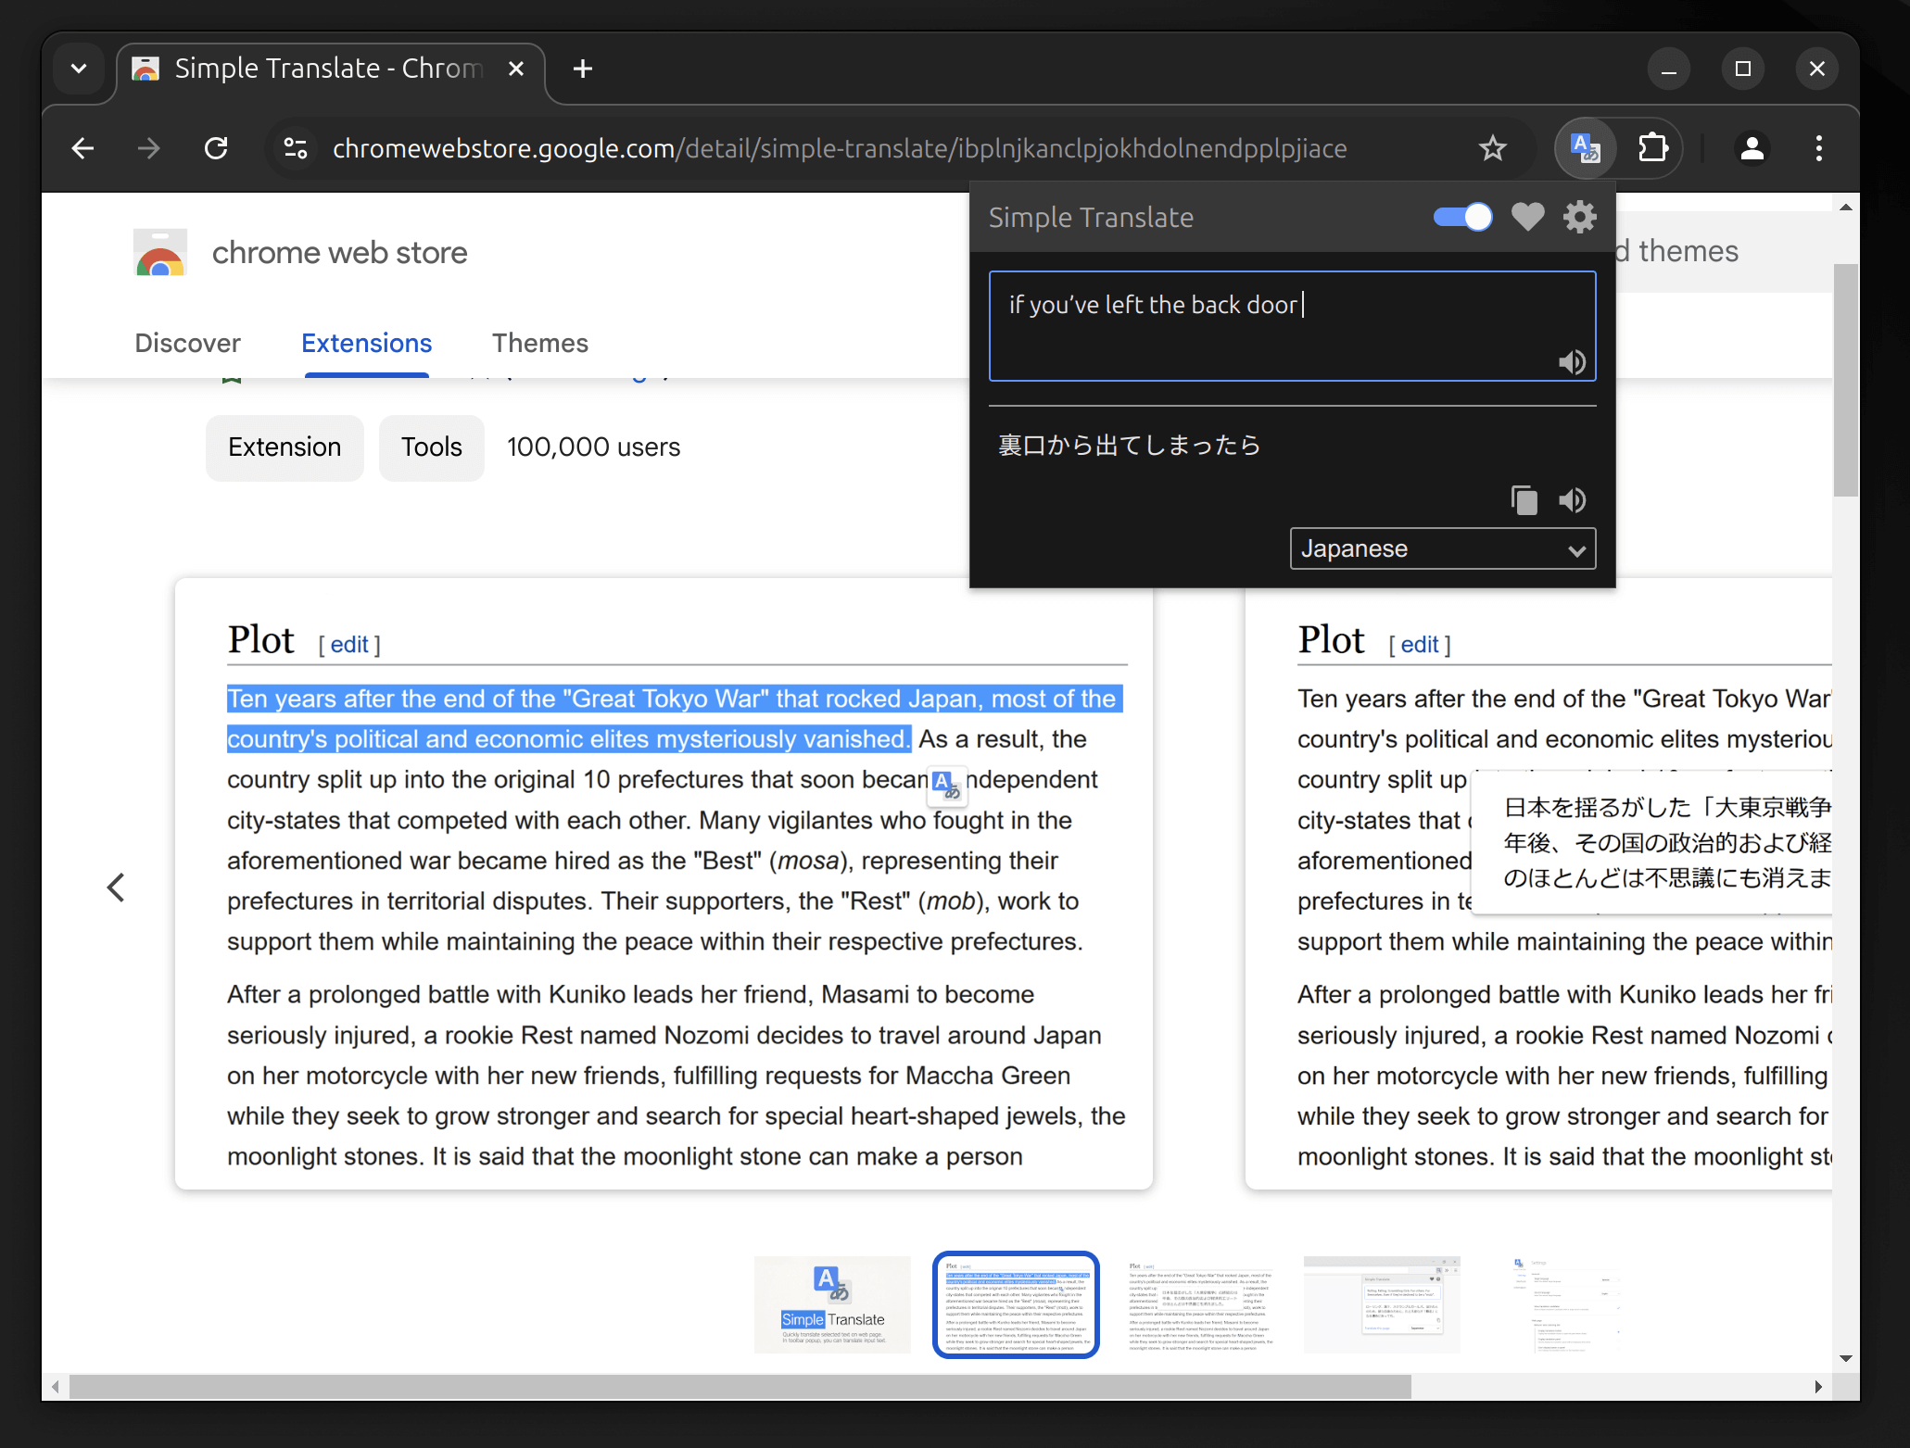The image size is (1910, 1448).
Task: Click the edit link next to Plot heading
Action: coord(347,643)
